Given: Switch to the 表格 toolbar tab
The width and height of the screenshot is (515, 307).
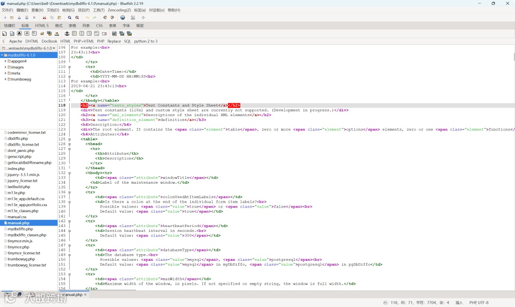Looking at the screenshot, I should (x=72, y=26).
